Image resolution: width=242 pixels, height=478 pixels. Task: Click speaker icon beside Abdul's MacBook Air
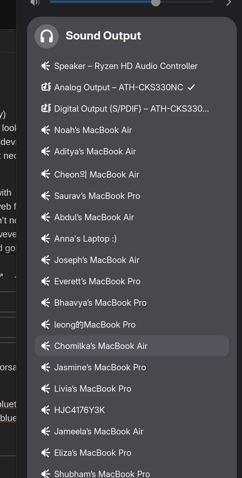[46, 217]
